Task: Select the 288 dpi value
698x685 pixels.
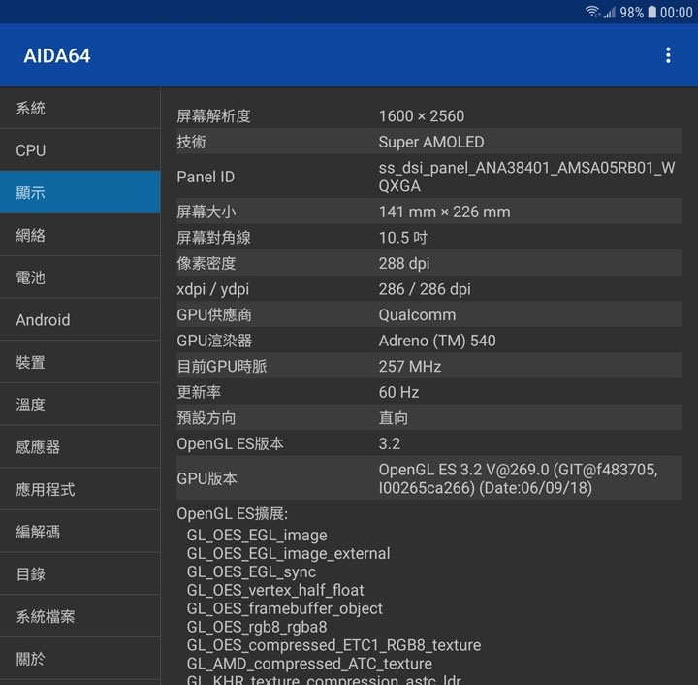Action: (404, 264)
